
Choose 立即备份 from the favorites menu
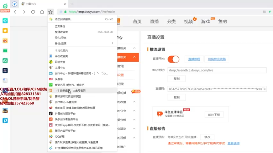[82, 26]
